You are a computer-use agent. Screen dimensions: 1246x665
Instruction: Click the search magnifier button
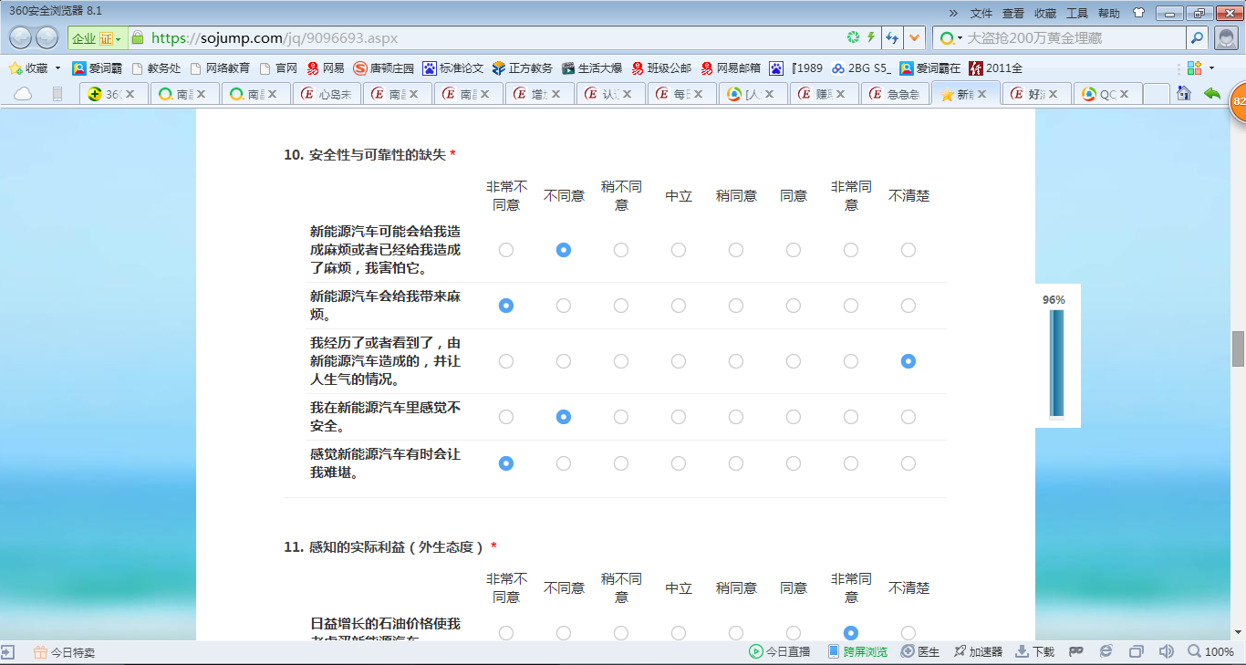click(1197, 37)
